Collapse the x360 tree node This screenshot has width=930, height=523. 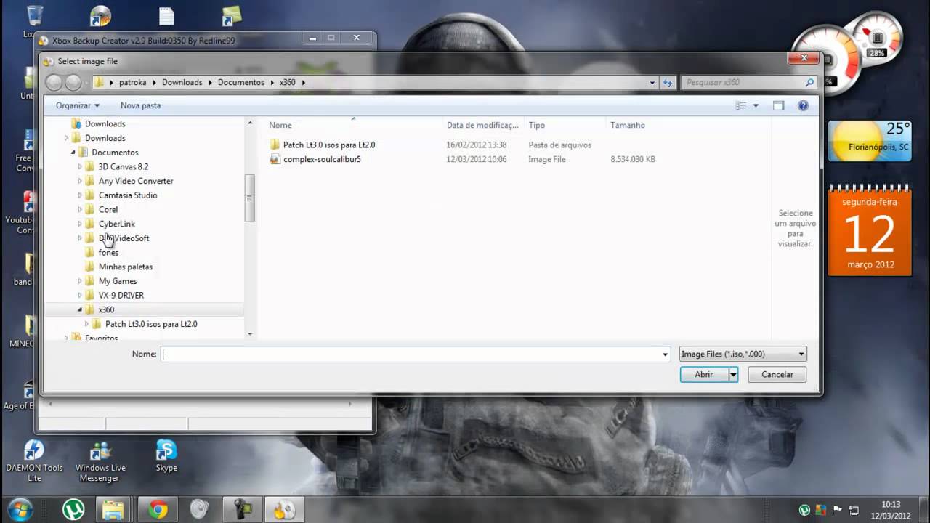tap(80, 309)
